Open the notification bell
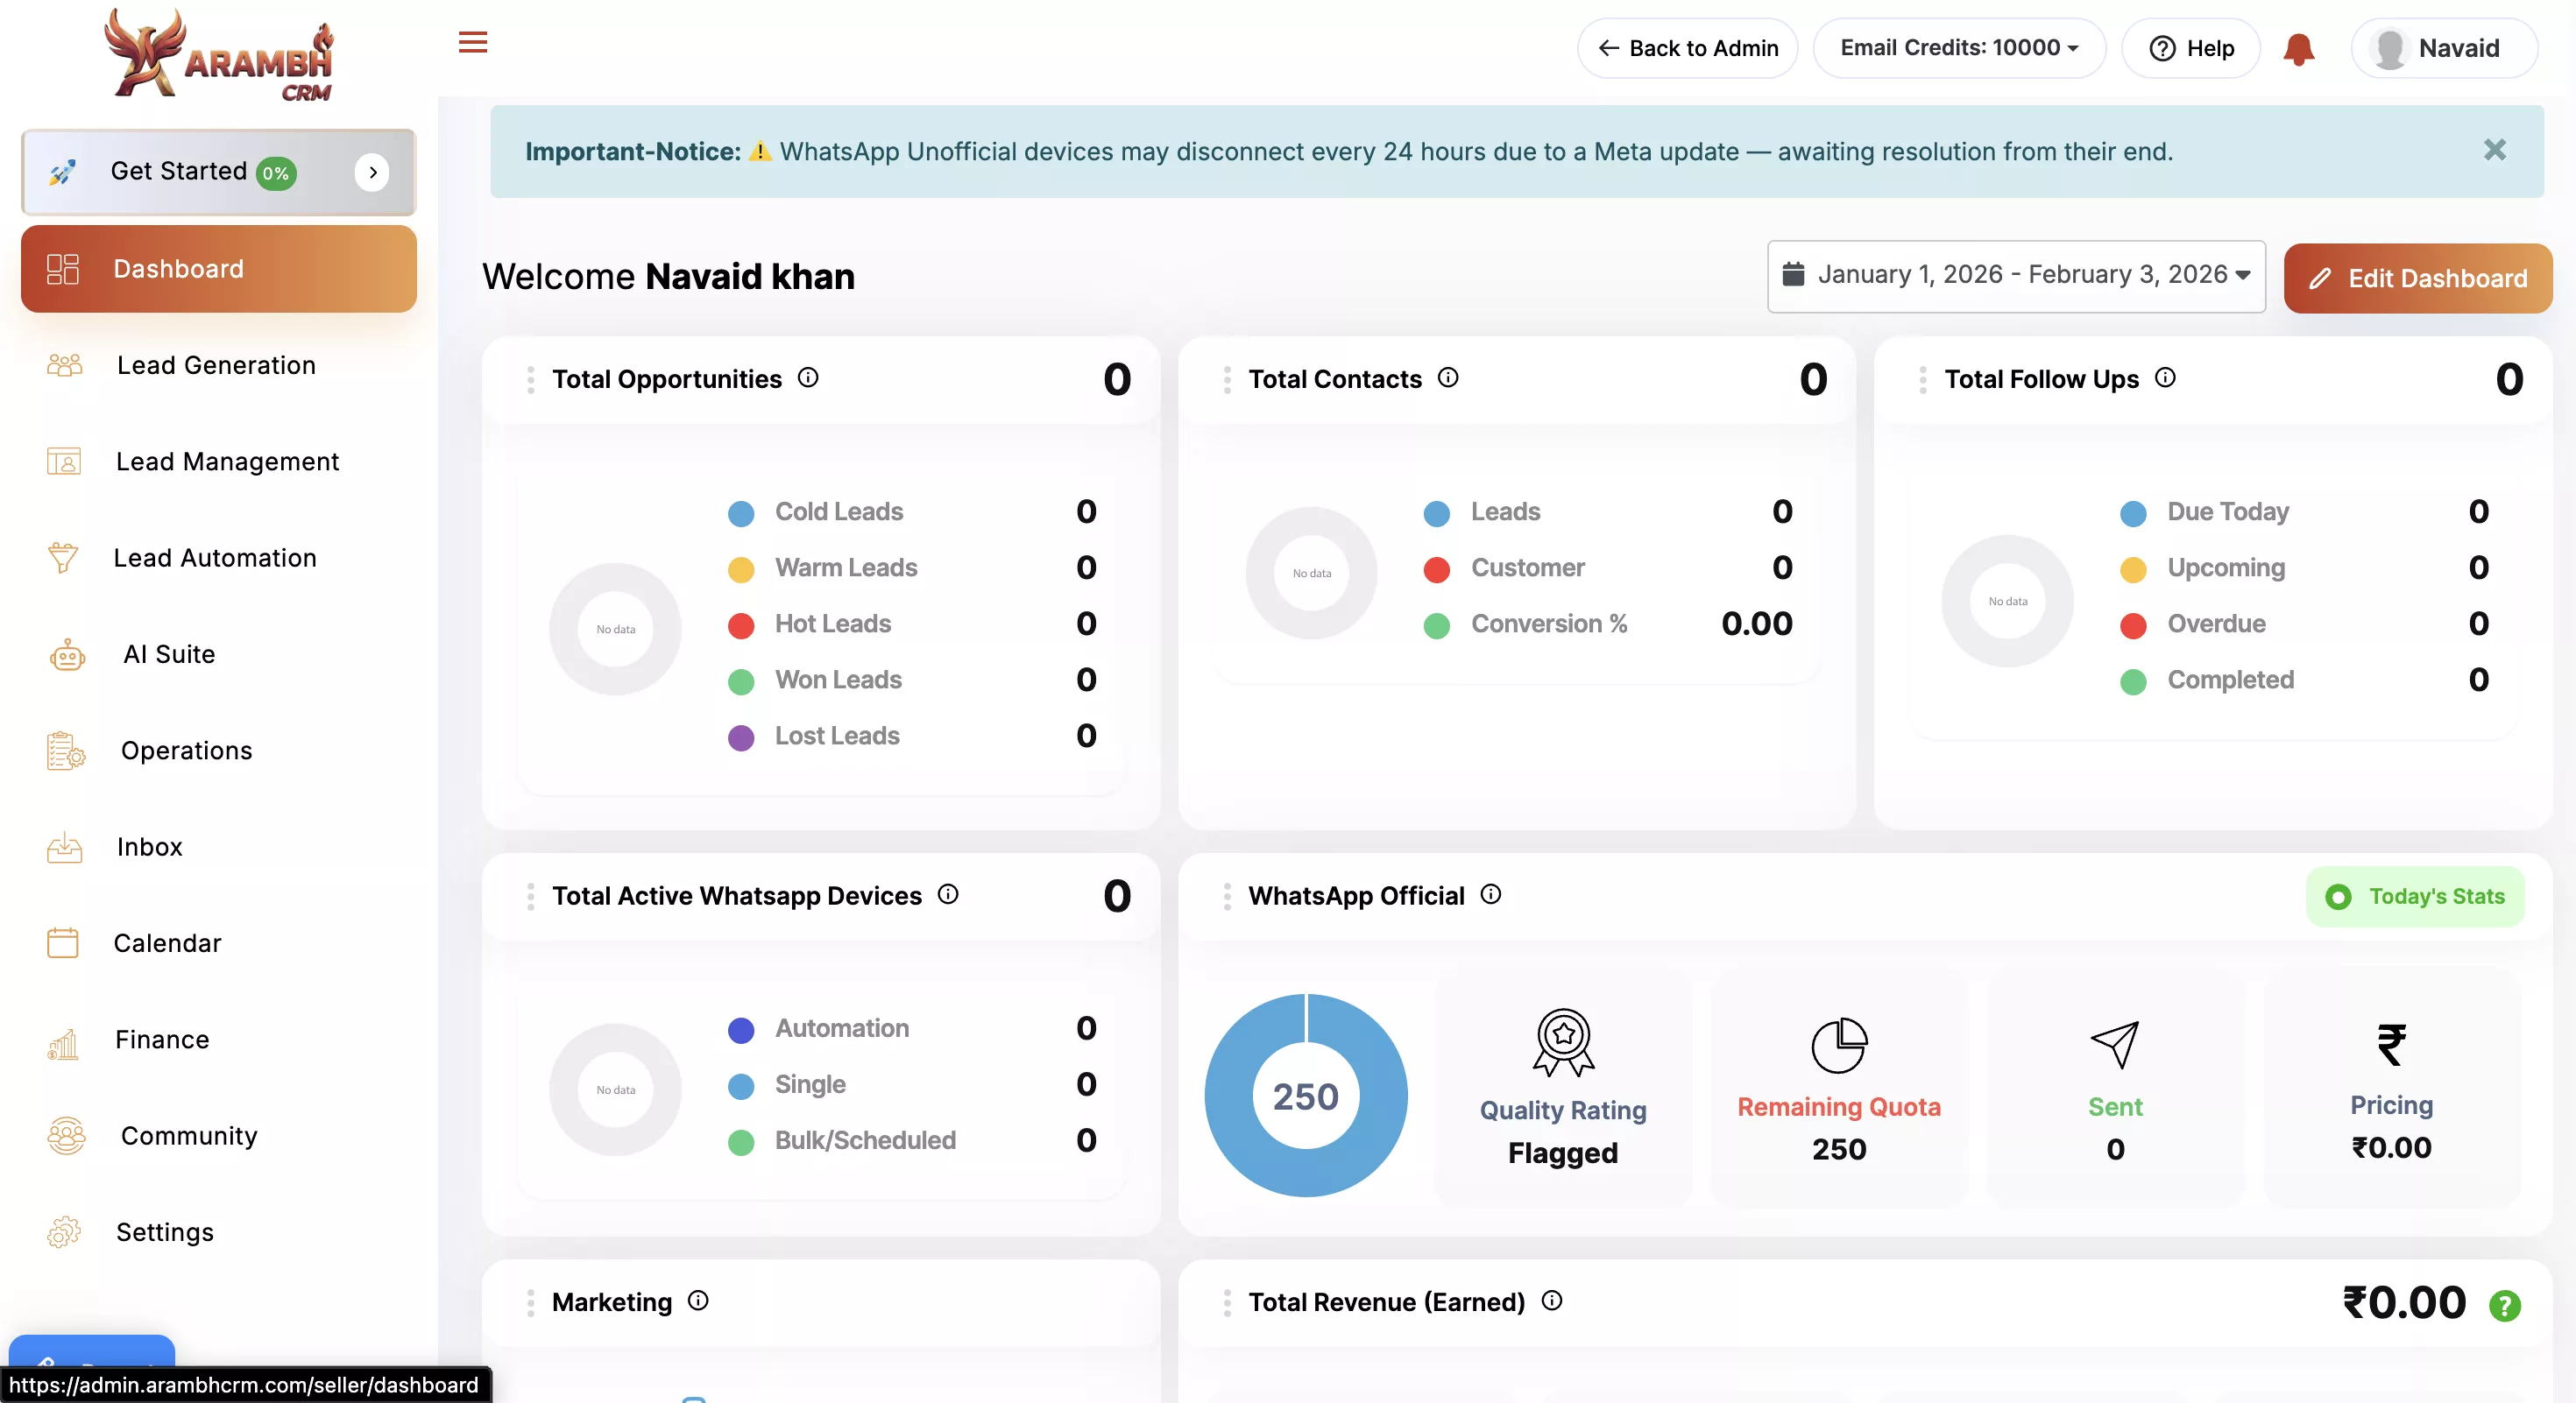The image size is (2576, 1403). coord(2298,48)
